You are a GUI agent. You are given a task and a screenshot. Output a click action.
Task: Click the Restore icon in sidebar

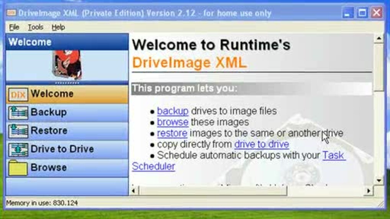[x=18, y=131]
